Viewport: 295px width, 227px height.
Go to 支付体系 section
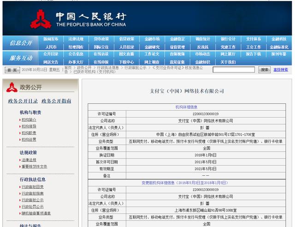[254, 39]
